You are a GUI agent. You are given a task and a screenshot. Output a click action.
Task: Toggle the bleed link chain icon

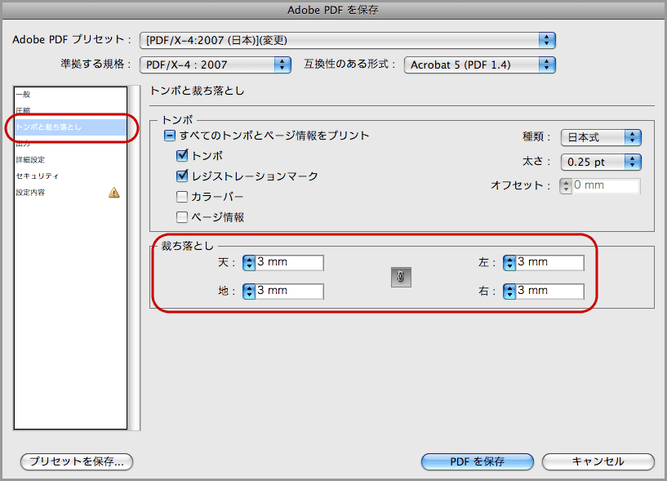401,277
